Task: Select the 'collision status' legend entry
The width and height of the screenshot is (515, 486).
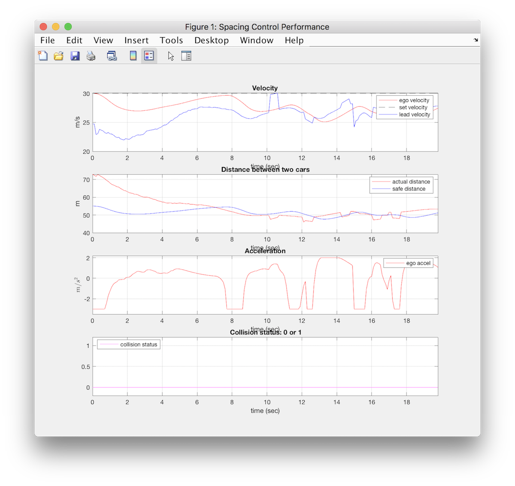Action: 129,344
